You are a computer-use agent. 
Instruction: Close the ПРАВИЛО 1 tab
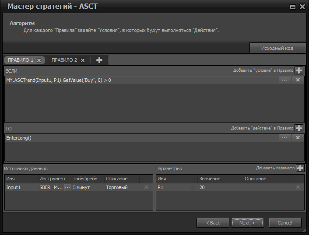tap(39, 60)
